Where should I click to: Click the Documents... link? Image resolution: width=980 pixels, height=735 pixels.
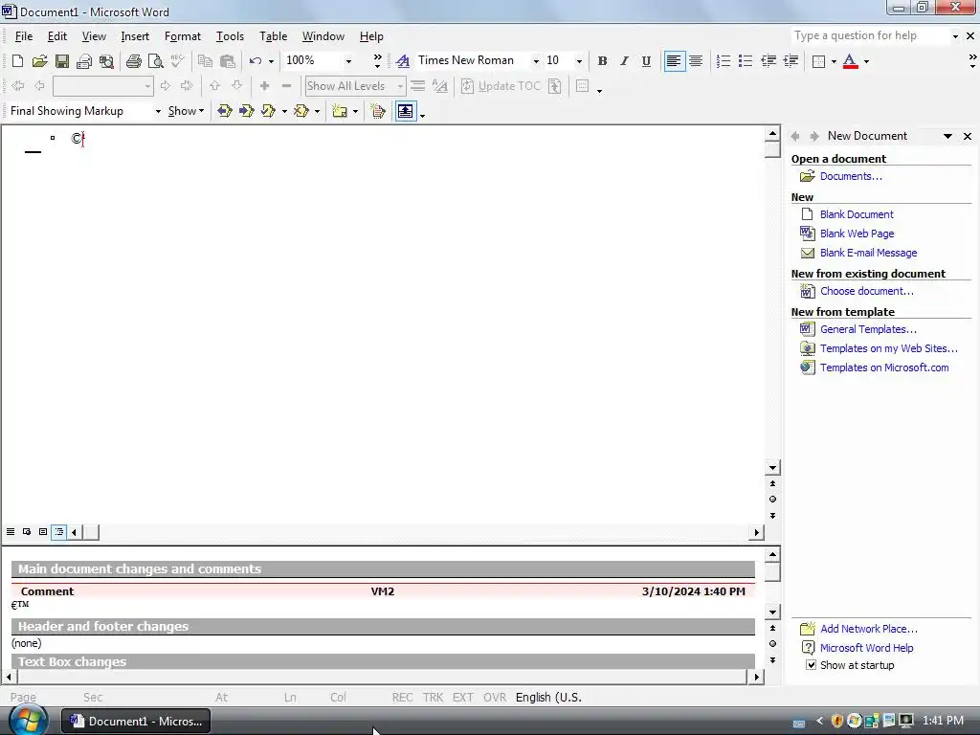(851, 176)
